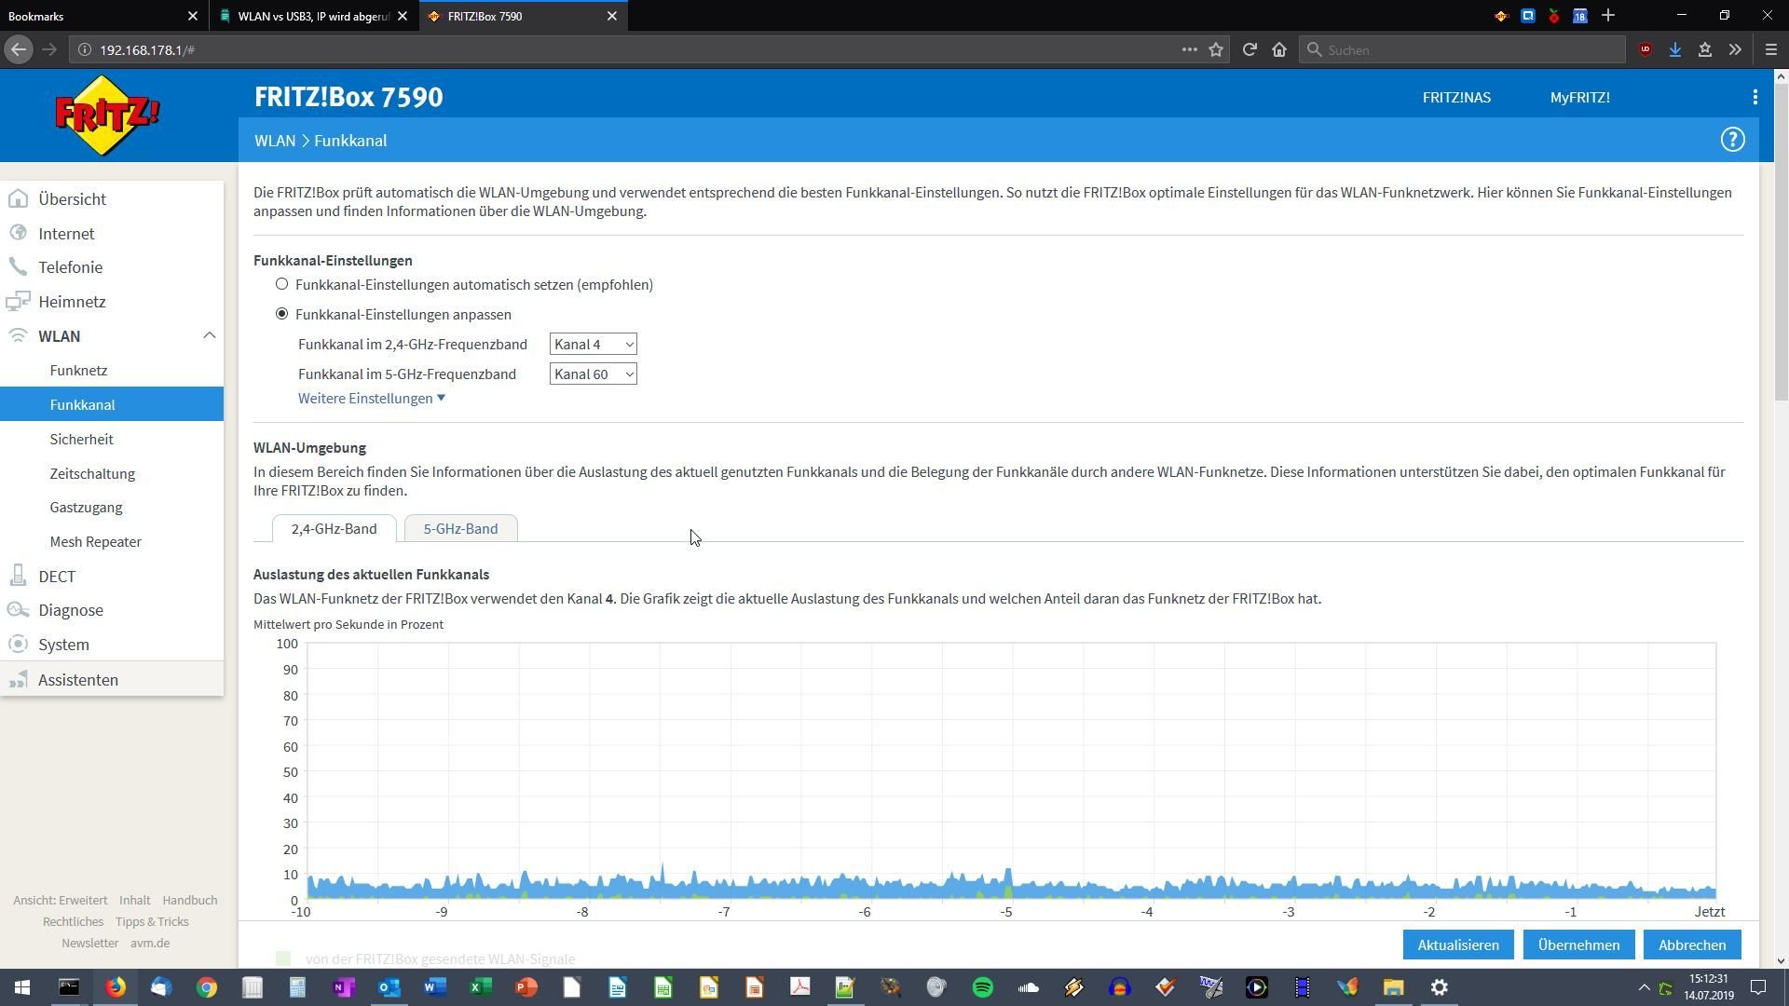The width and height of the screenshot is (1789, 1006).
Task: Show downloads with the blue arrow icon
Action: pyautogui.click(x=1675, y=49)
